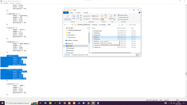Open the Formato menu in Notepad
The image size is (187, 105).
point(12,3)
